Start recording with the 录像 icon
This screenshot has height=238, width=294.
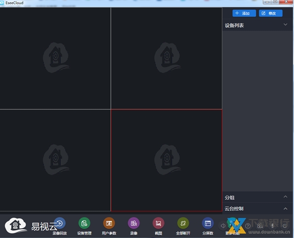[x=134, y=223]
